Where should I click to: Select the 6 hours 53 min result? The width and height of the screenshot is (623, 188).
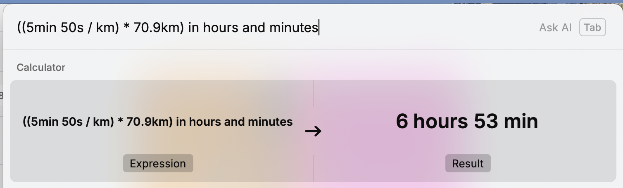(x=467, y=121)
